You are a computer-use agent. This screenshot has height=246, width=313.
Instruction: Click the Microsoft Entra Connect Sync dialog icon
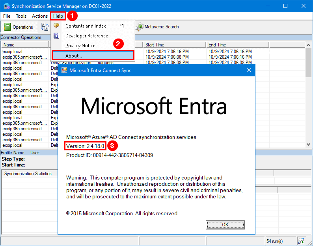(x=64, y=70)
